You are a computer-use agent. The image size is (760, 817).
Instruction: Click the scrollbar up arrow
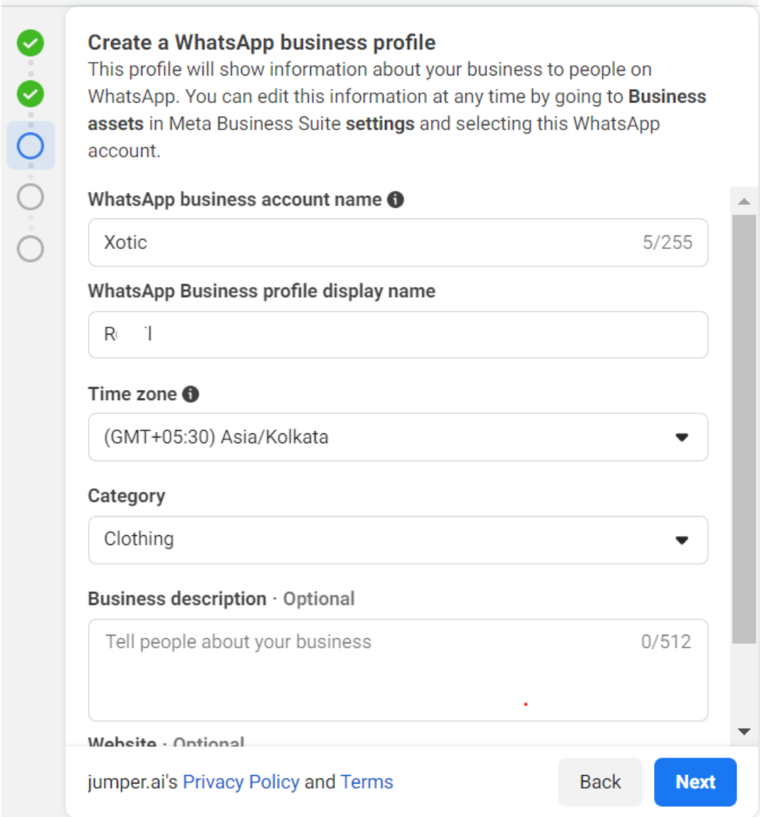pyautogui.click(x=744, y=201)
